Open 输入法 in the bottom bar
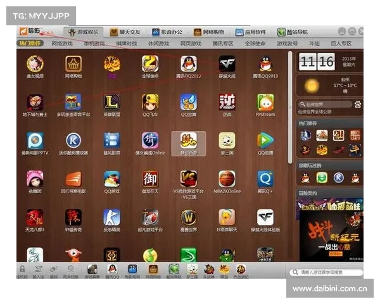 [x=38, y=271]
